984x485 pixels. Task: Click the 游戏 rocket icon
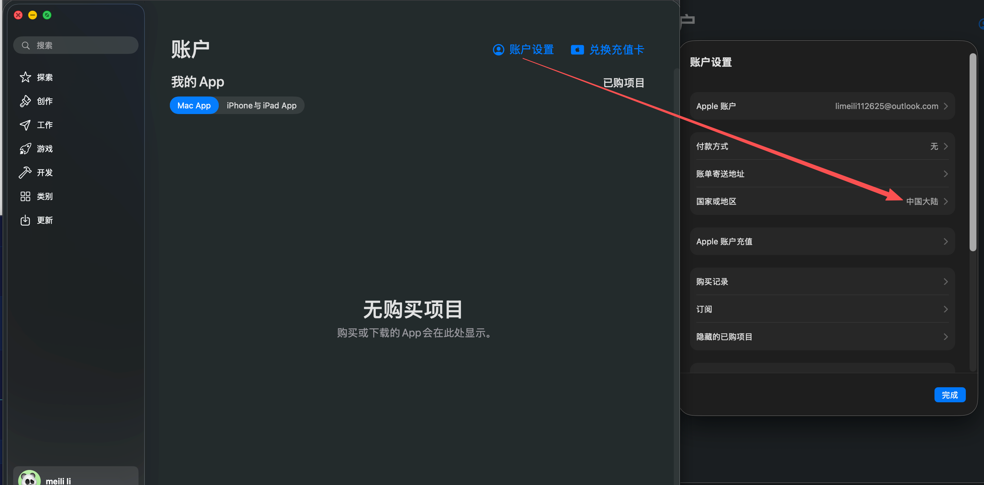click(25, 149)
